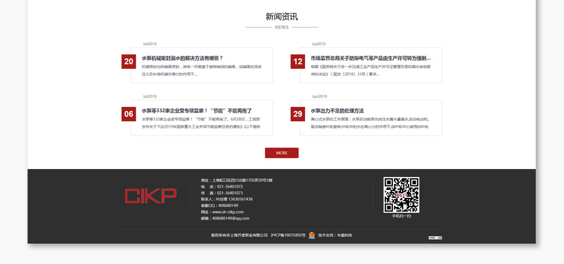The height and width of the screenshot is (264, 564).
Task: Open article 市场监管总局关于防爆电气等产品
Action: coord(371,58)
